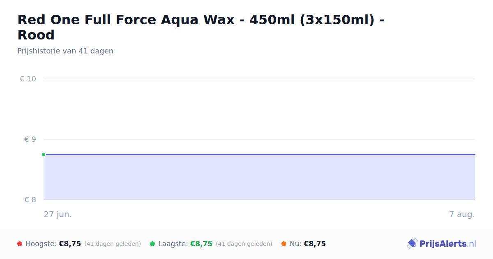Click the product title Red One Full Force Aqua Wax

[201, 27]
